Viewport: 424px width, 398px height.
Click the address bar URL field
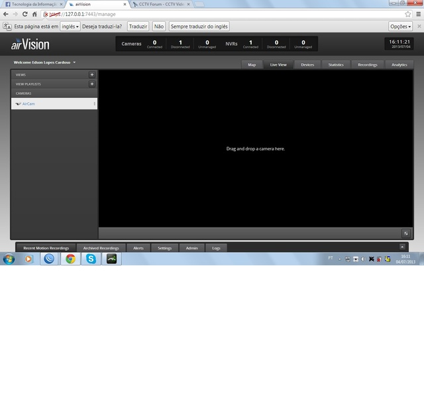[x=227, y=14]
